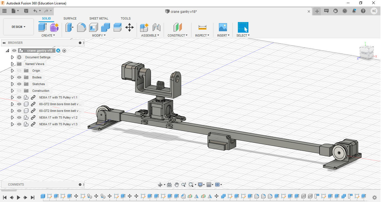Click the Zoom tool in navigation bar

click(184, 185)
